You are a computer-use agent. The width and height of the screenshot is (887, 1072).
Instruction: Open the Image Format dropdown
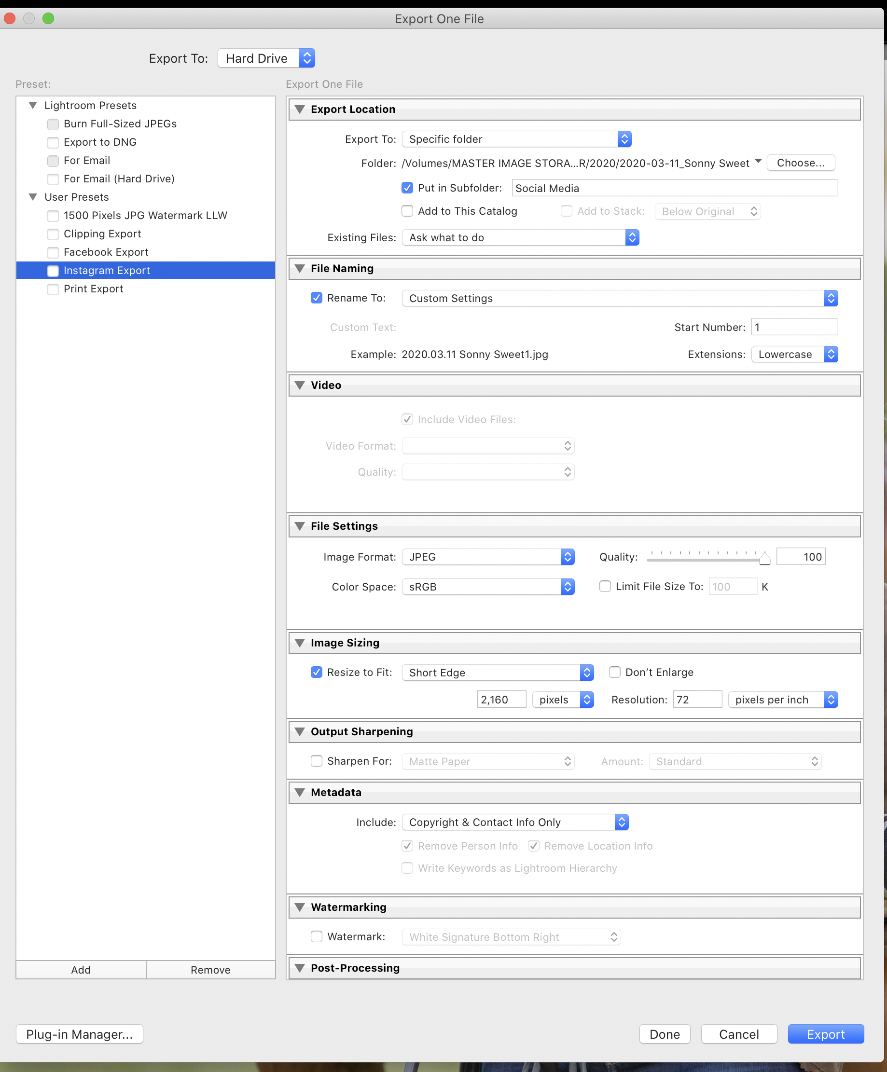pyautogui.click(x=488, y=557)
